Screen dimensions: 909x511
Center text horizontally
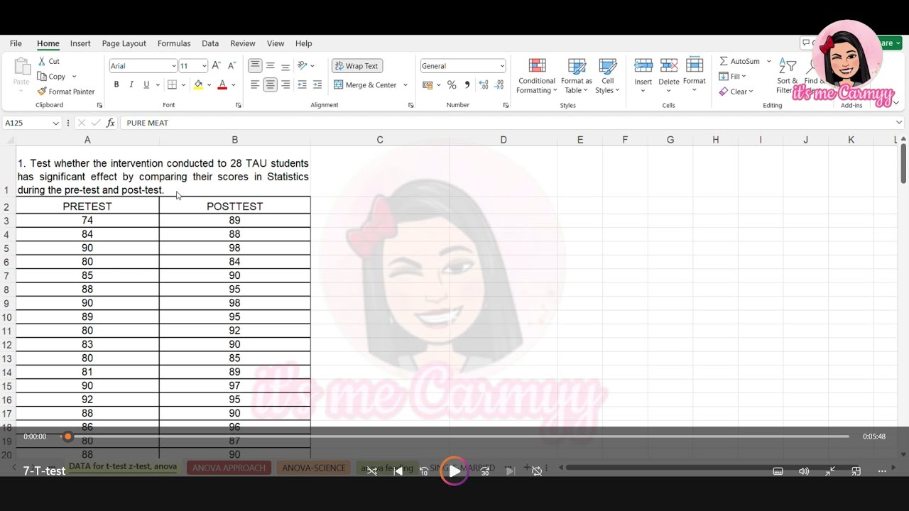pos(271,84)
